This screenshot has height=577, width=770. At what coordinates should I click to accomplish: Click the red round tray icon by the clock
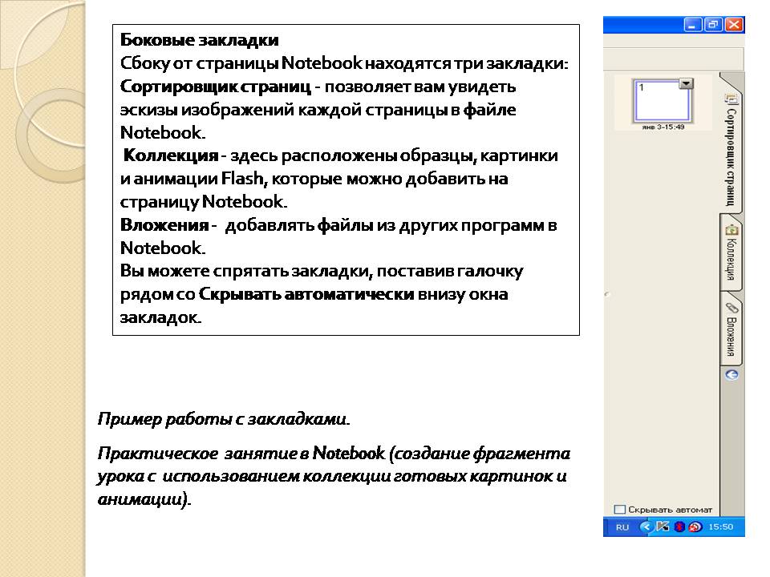pos(695,527)
